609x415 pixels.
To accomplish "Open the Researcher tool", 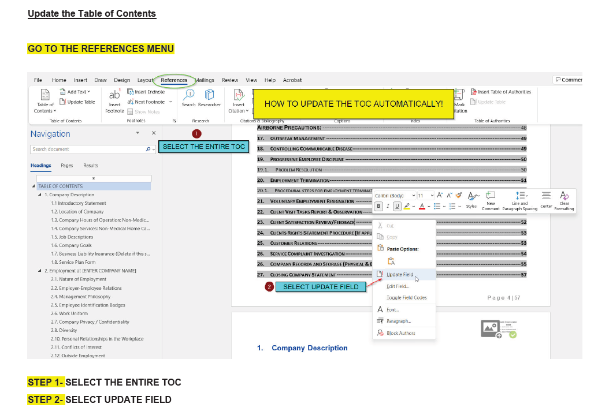I will [x=209, y=98].
